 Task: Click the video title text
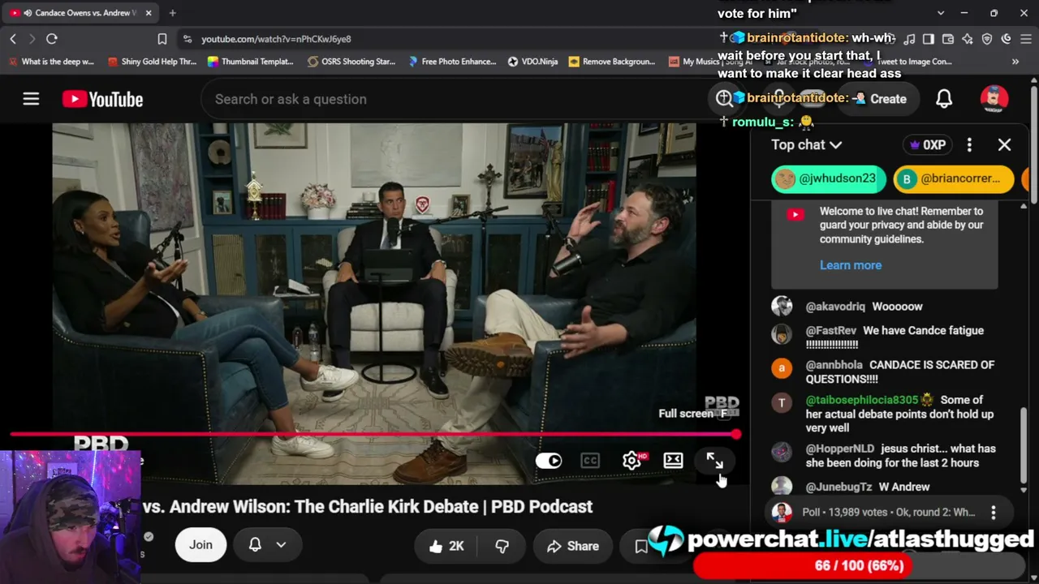click(x=367, y=507)
